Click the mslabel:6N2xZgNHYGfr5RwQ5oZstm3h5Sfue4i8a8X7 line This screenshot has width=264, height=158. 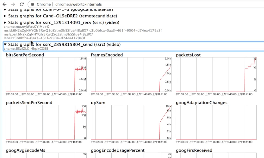tap(48, 34)
